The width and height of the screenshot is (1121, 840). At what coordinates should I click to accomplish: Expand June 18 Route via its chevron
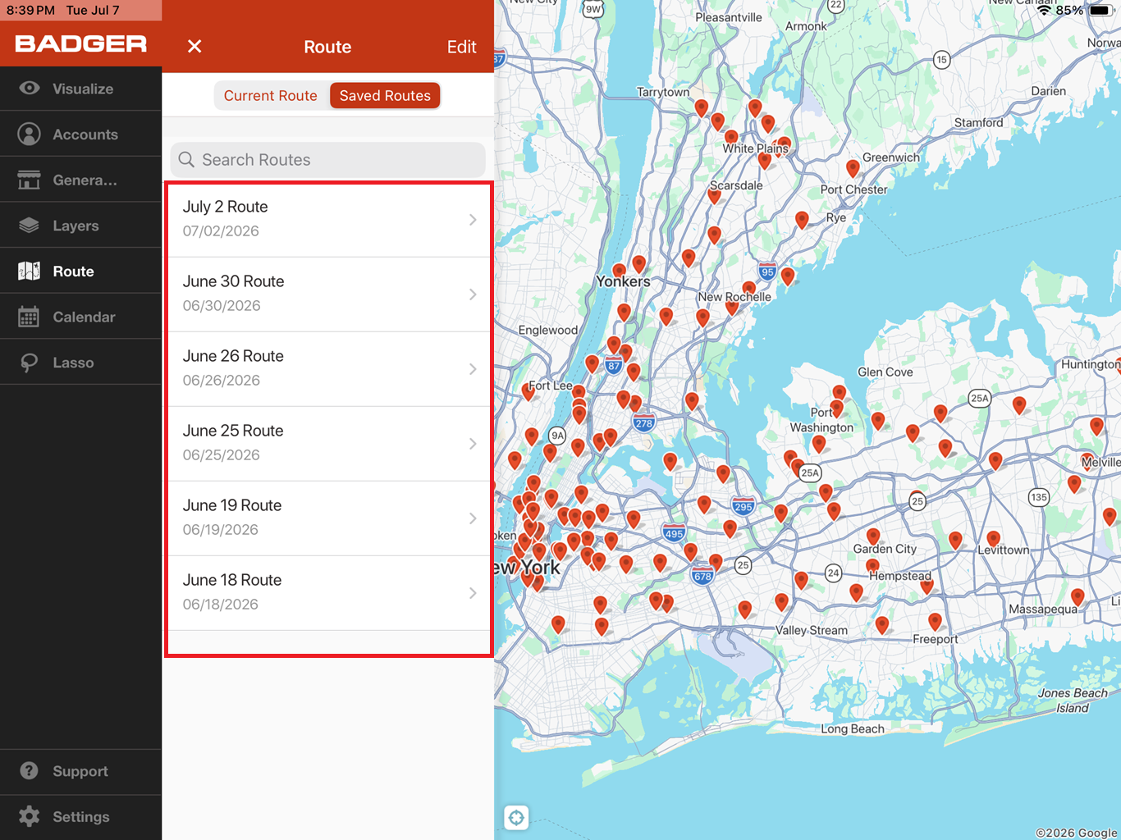(x=473, y=593)
